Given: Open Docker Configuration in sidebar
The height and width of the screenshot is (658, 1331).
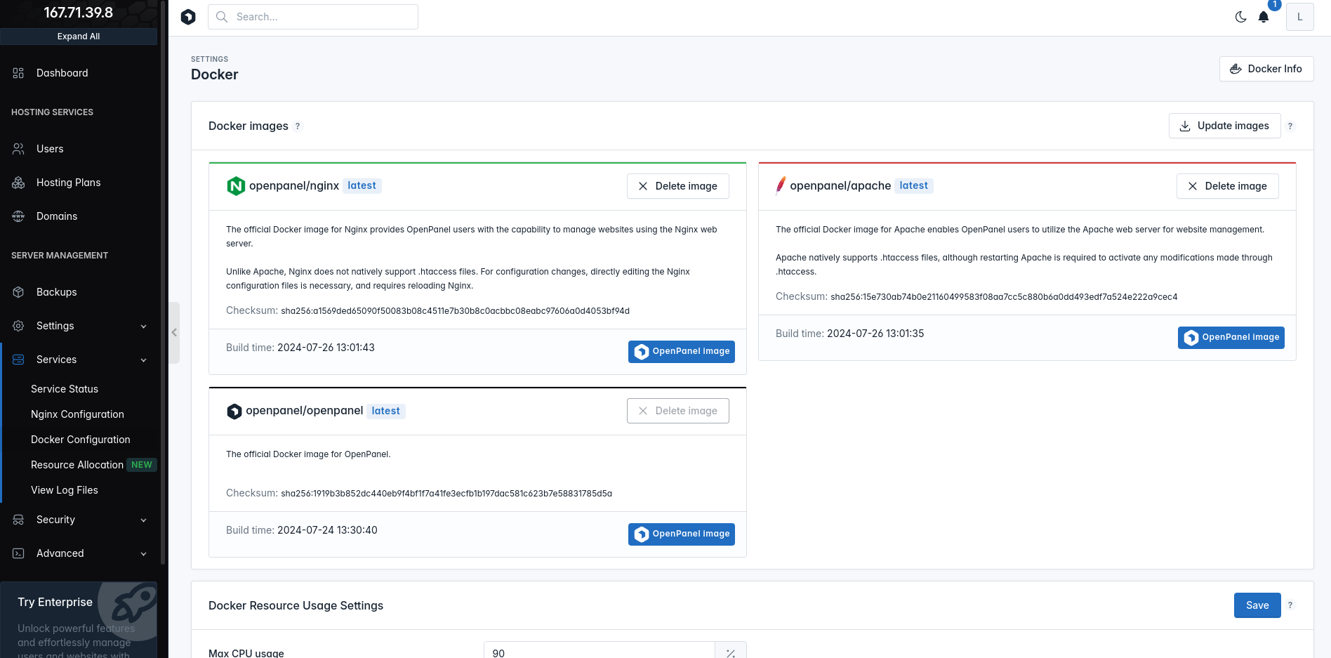Looking at the screenshot, I should pos(81,440).
